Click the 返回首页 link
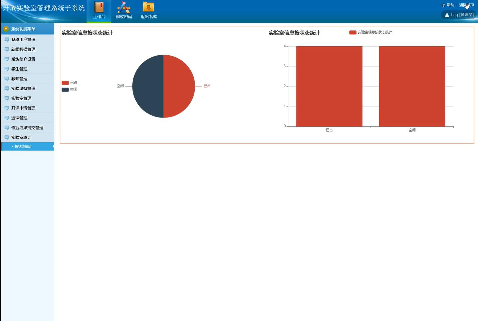 pyautogui.click(x=466, y=5)
